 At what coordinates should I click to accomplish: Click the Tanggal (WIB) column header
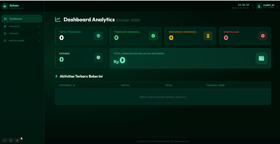(215, 85)
